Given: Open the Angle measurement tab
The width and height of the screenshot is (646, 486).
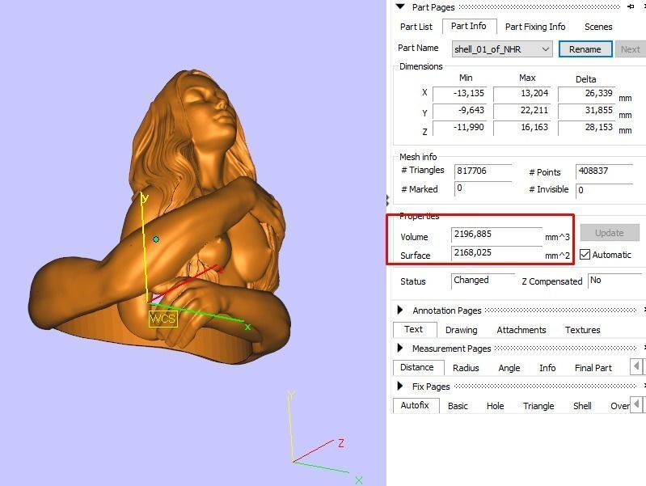Looking at the screenshot, I should click(509, 368).
